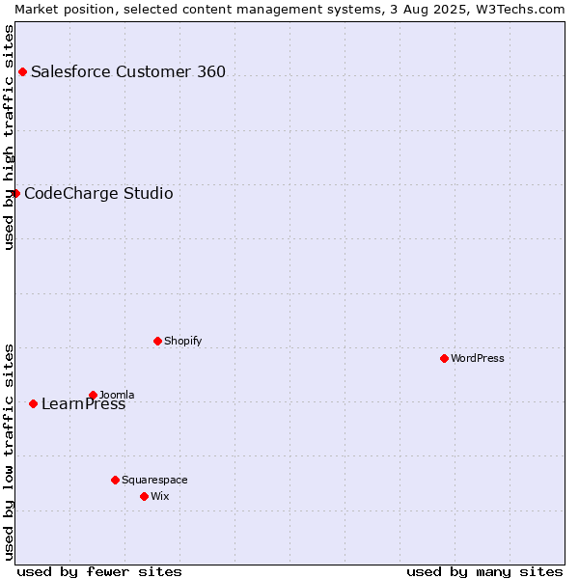Click the 'Joomla' label text
The width and height of the screenshot is (579, 579).
117,395
